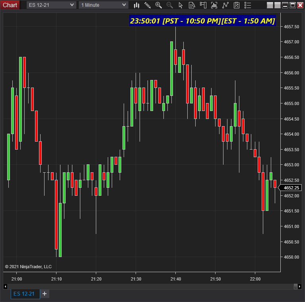Click the yellow clock time banner
305x302 pixels.
202,21
